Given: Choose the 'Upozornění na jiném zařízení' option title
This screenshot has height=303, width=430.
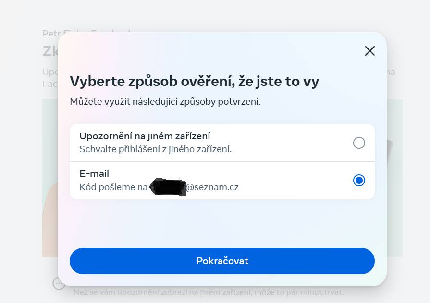Looking at the screenshot, I should pyautogui.click(x=145, y=136).
